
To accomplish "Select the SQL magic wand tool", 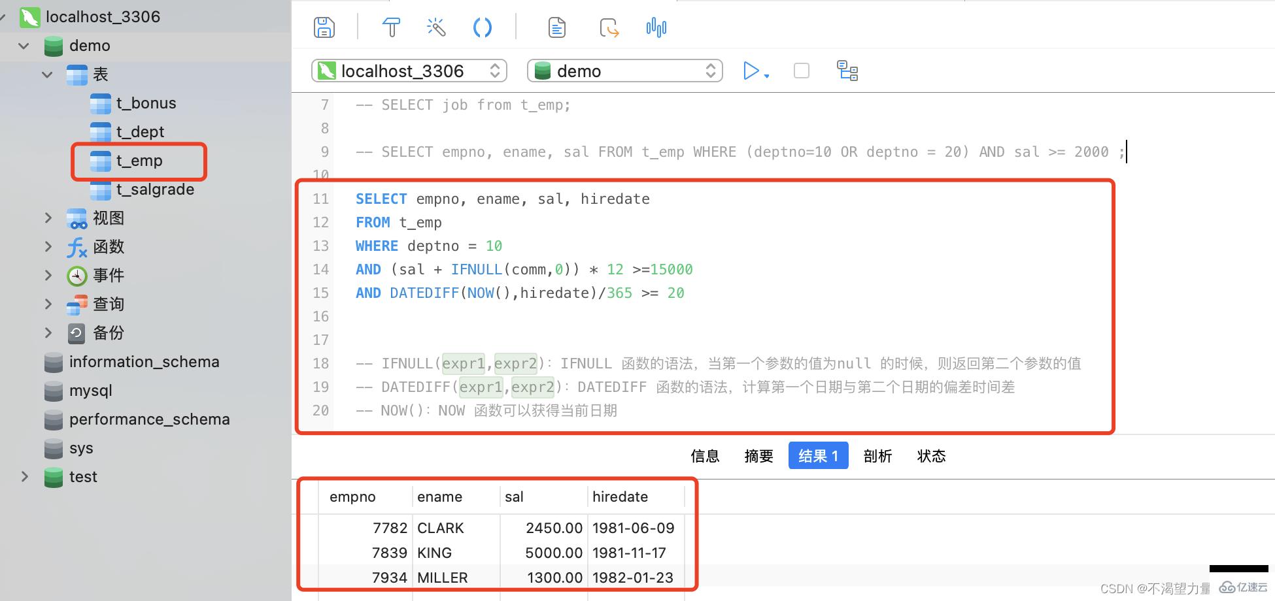I will coord(435,27).
